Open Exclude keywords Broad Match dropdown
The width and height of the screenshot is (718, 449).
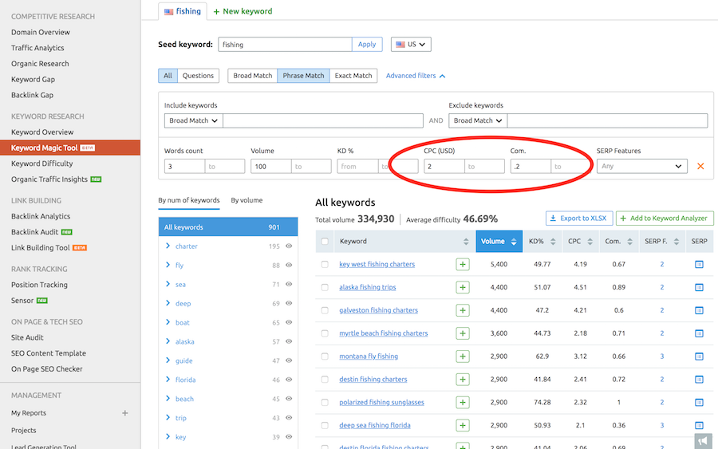tap(478, 120)
